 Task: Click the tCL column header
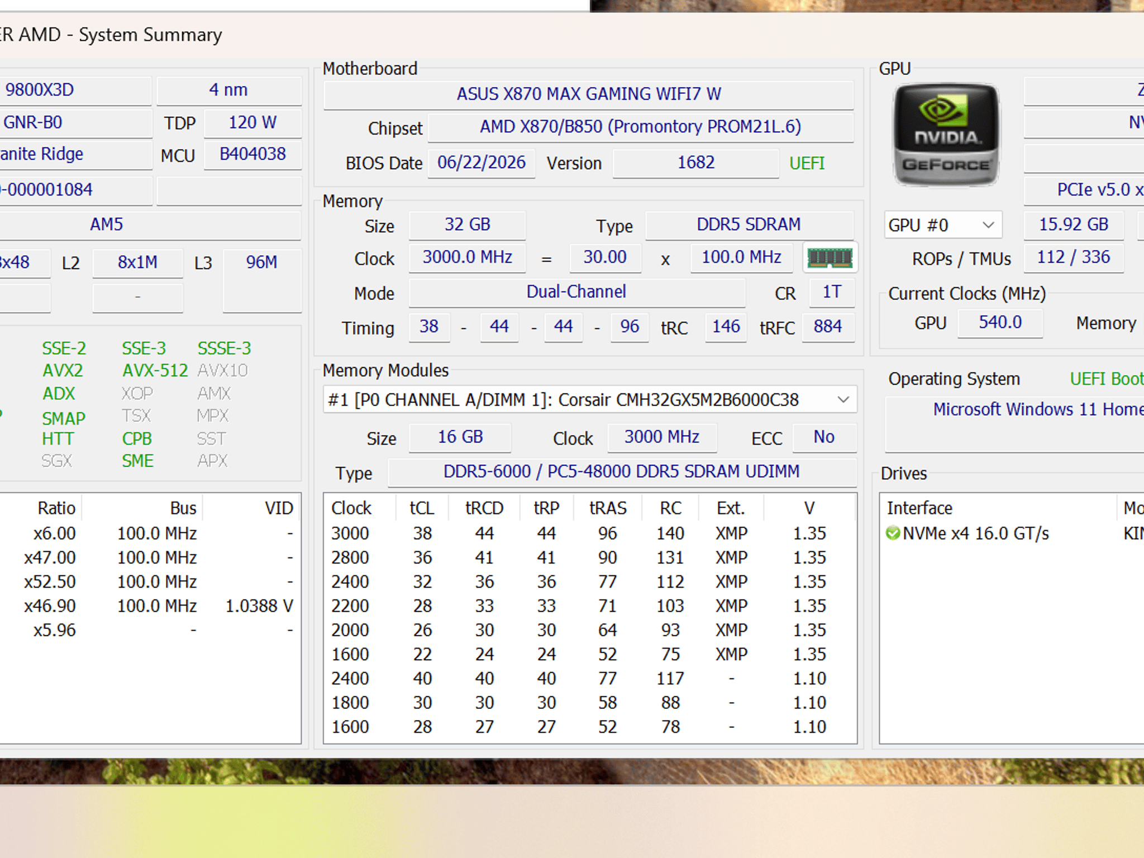point(422,508)
